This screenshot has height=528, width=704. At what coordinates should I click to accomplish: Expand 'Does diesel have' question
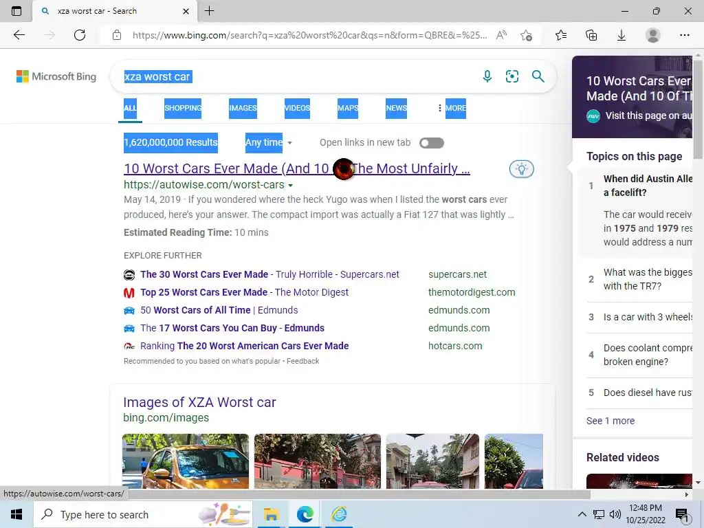tap(640, 393)
